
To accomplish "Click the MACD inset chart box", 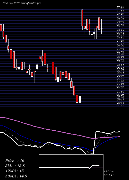I will click(x=71, y=167).
